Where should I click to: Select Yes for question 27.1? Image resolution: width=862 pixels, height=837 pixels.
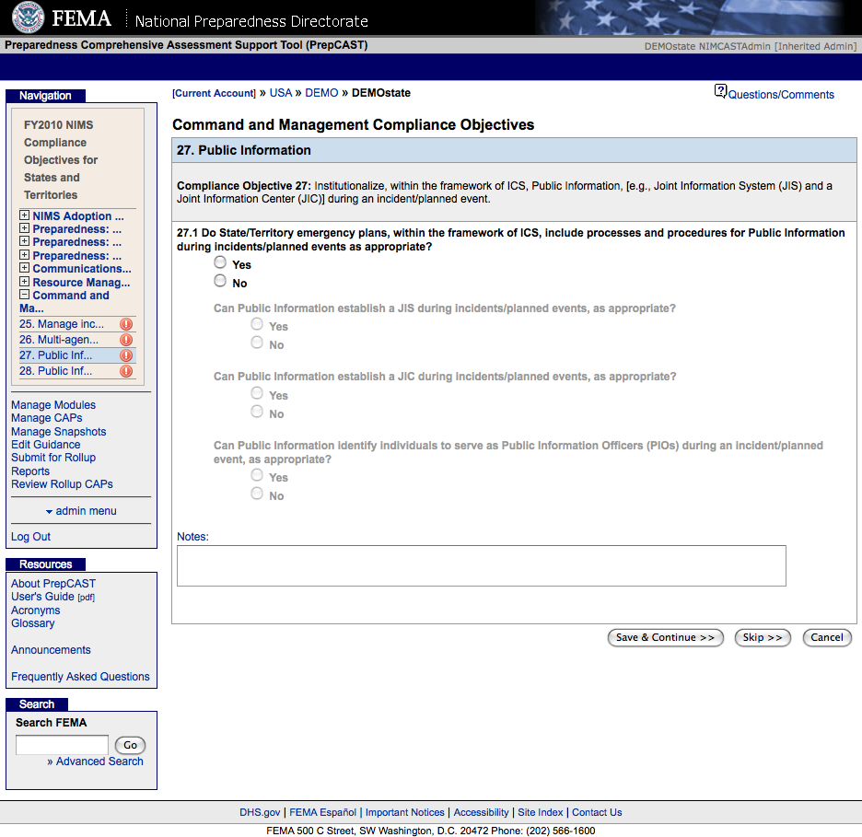coord(220,263)
